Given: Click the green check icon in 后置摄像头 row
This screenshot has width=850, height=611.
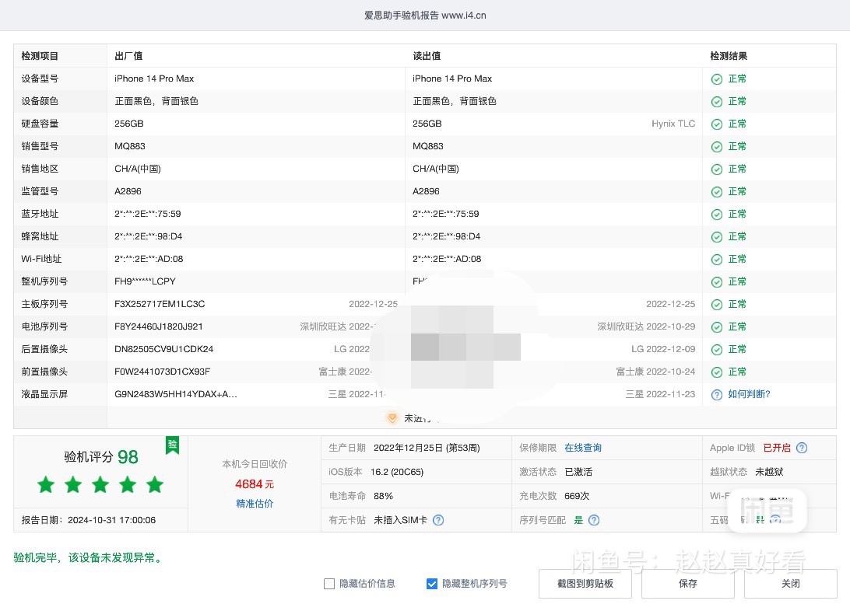Looking at the screenshot, I should [x=717, y=350].
